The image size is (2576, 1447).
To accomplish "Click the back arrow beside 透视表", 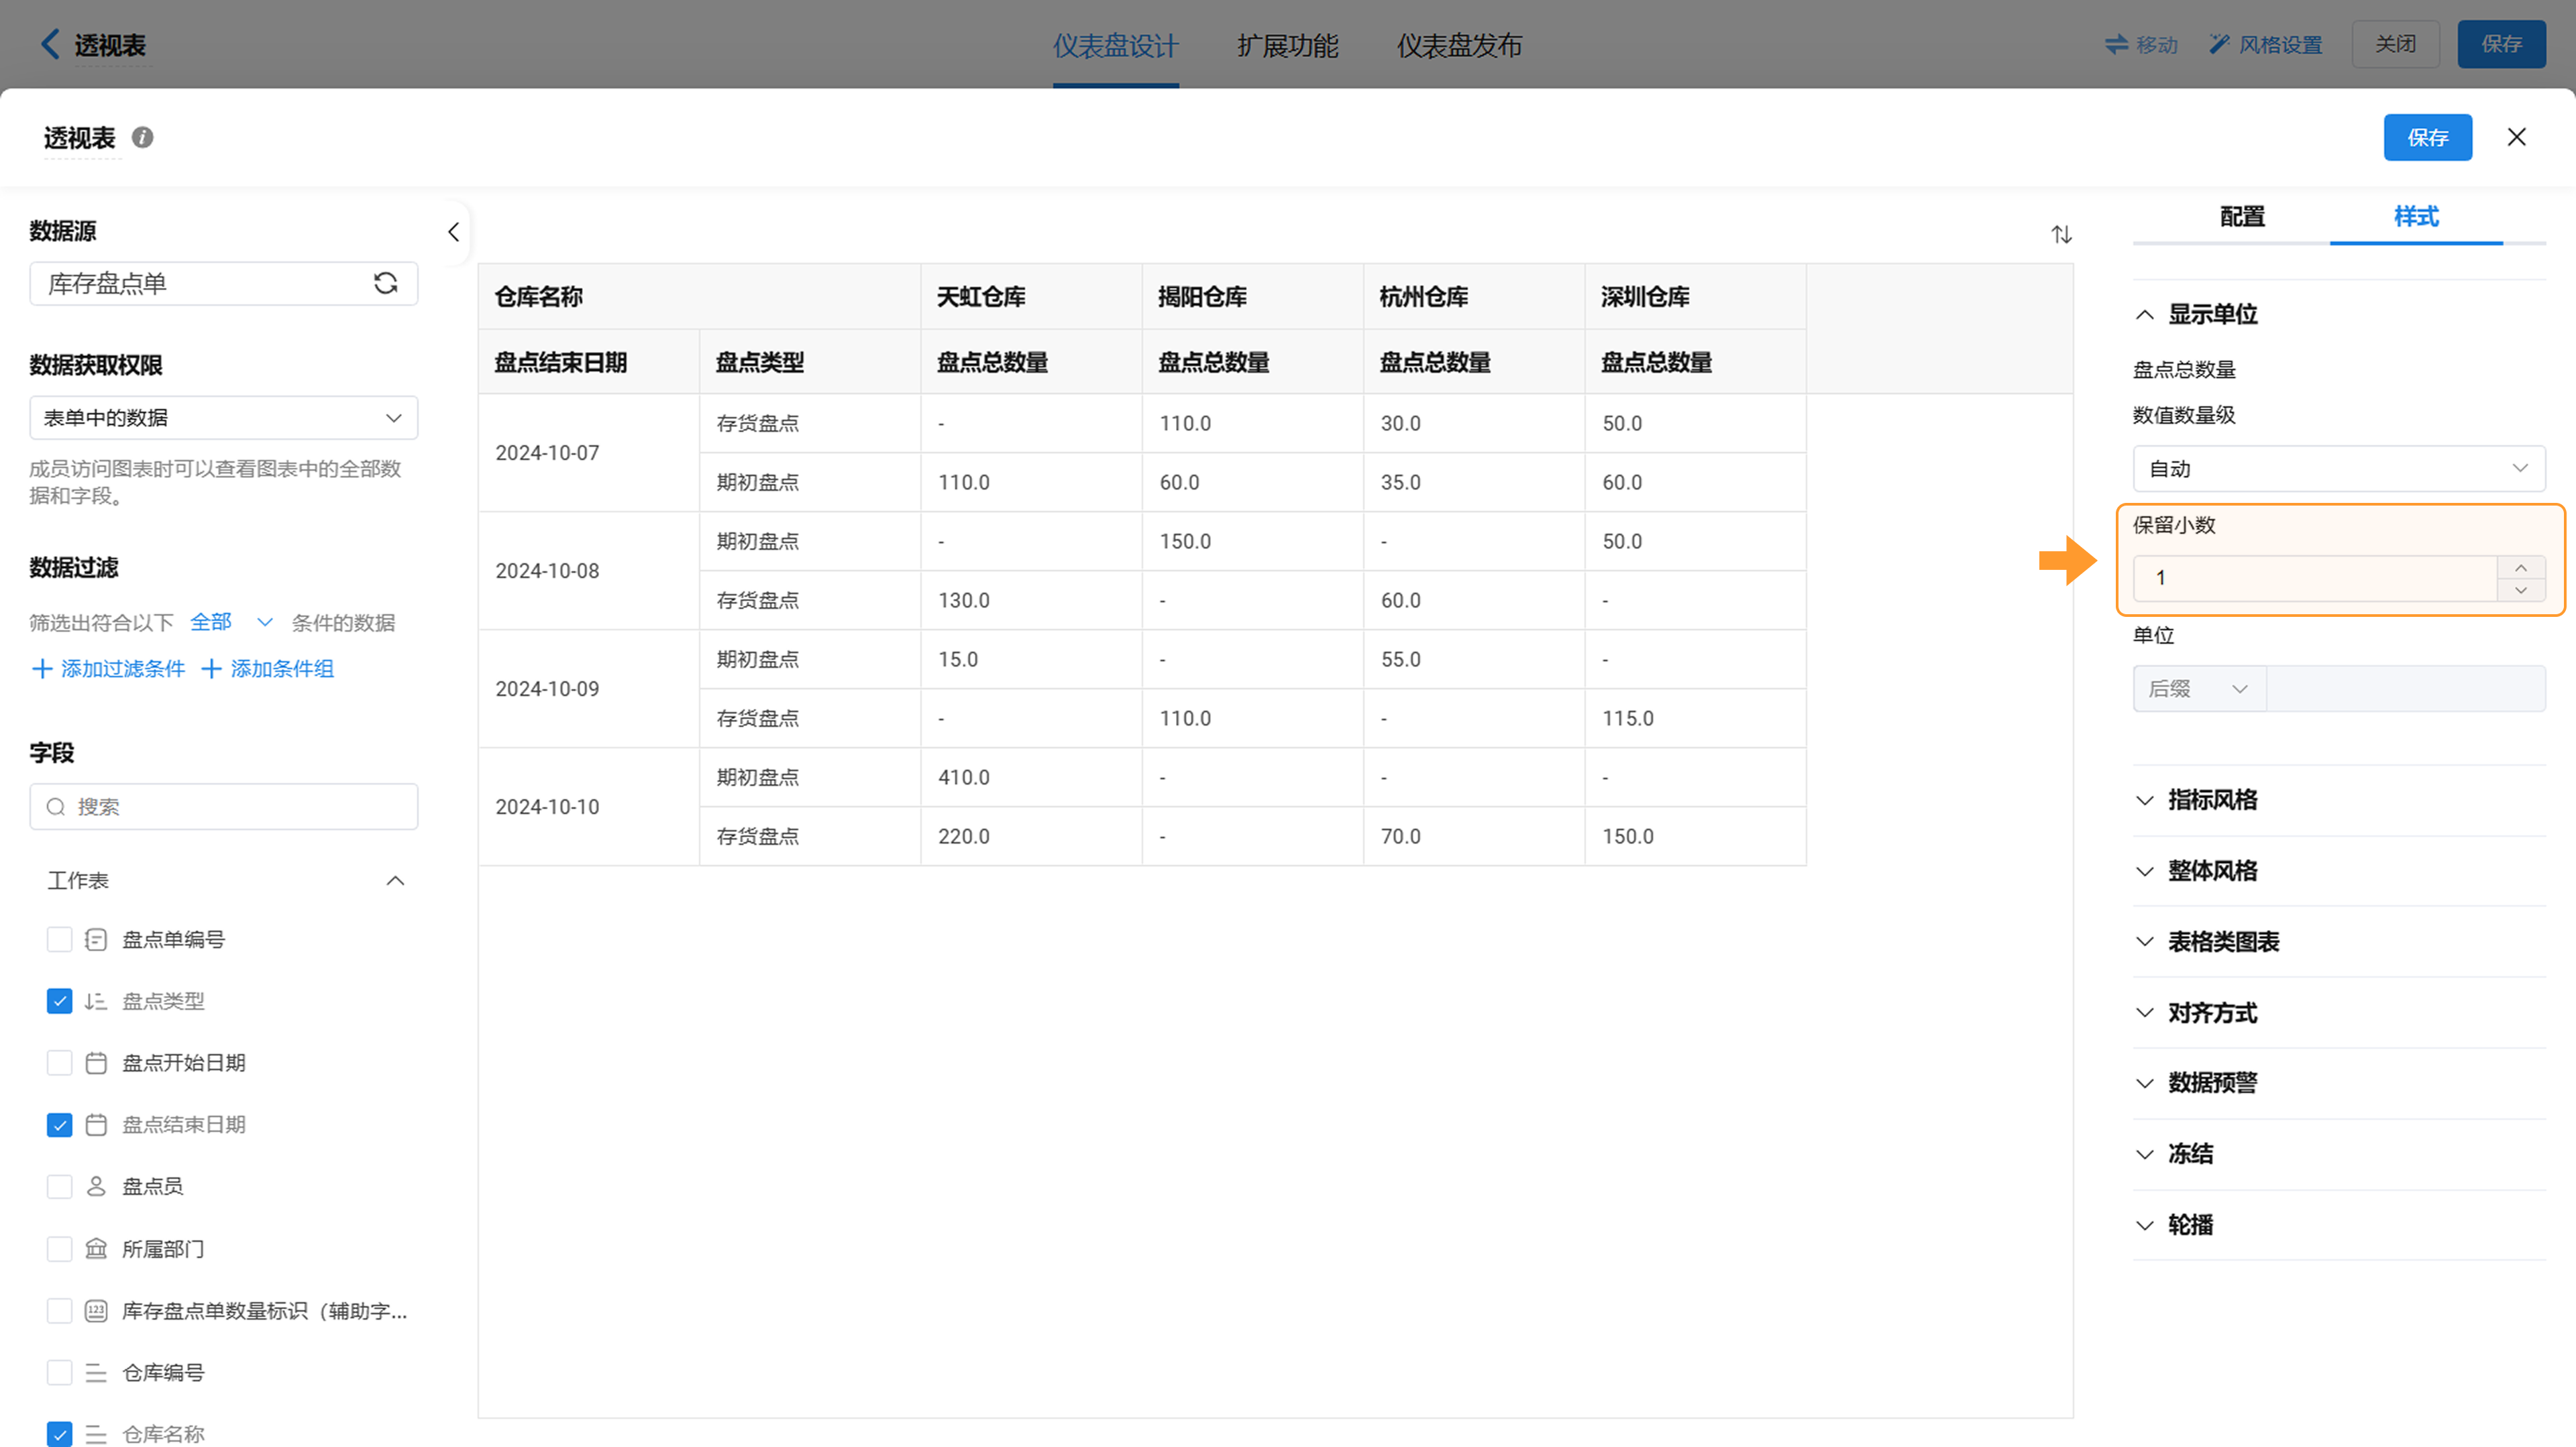I will tap(49, 44).
